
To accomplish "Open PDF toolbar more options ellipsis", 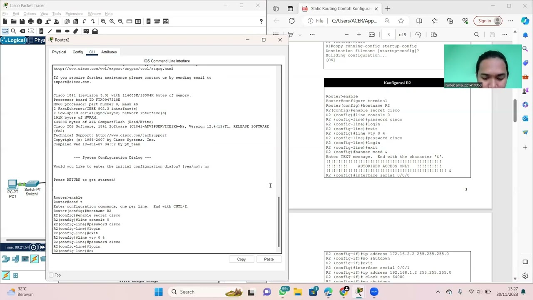I will coord(312,35).
